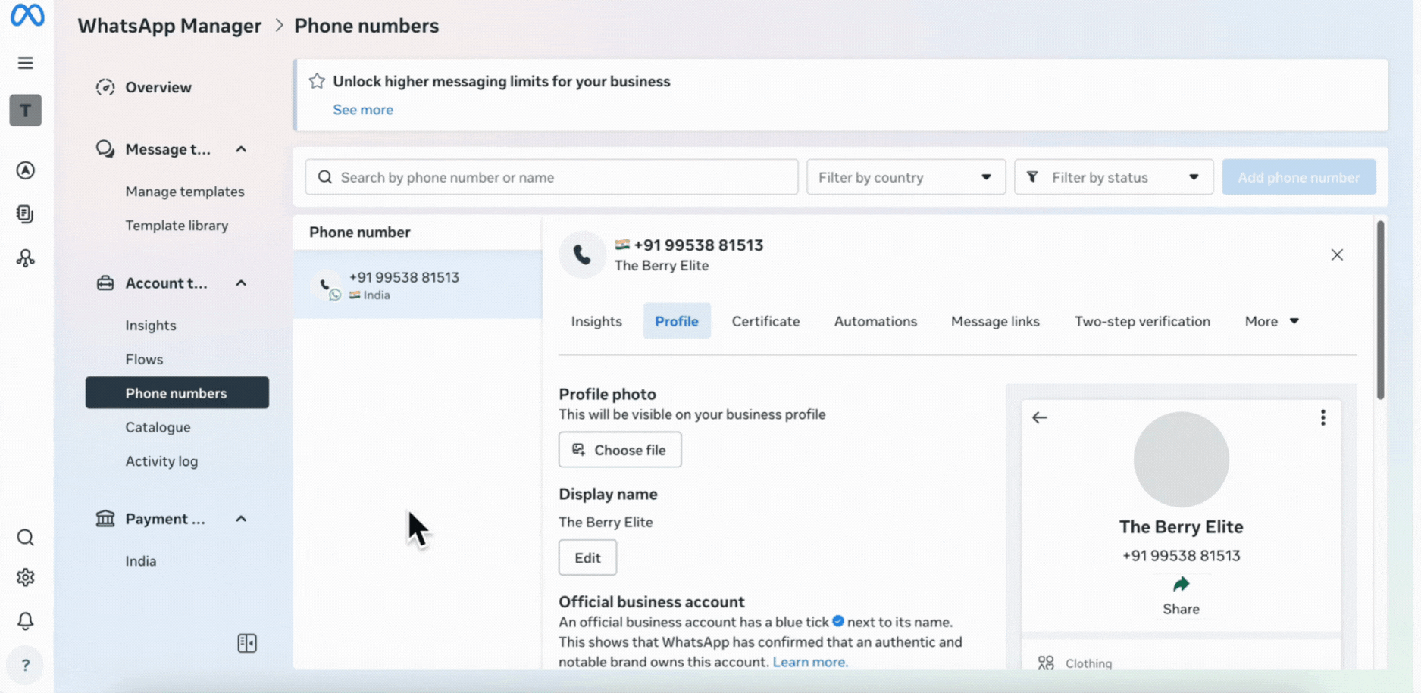Open help question mark icon
The width and height of the screenshot is (1421, 693).
(x=26, y=665)
